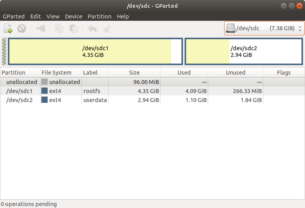Select the unallocated 96.00 MiB row

click(118, 82)
